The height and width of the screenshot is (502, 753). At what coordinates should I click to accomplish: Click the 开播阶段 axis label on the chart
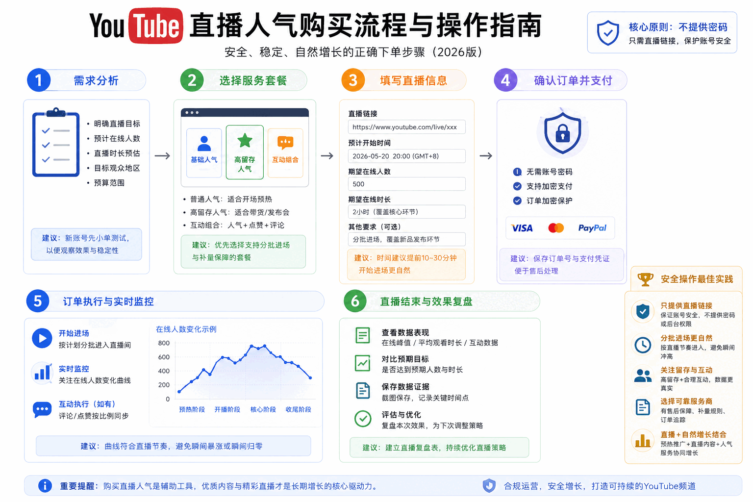[227, 409]
